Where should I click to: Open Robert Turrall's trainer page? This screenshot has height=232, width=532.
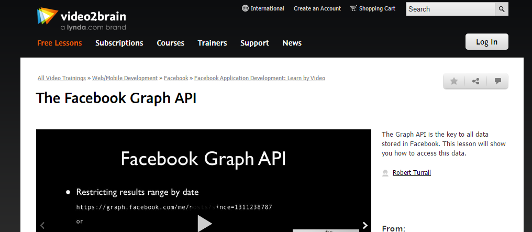[412, 173]
